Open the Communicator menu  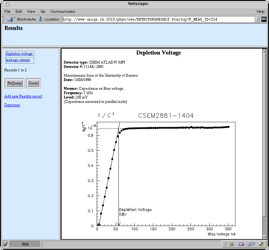coord(63,12)
